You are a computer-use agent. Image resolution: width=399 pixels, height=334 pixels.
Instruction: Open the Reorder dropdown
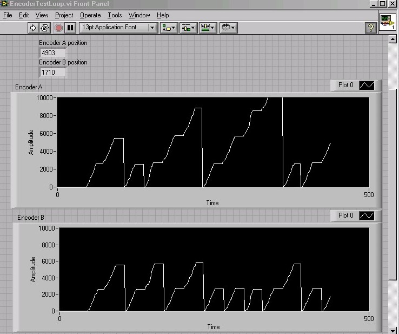point(228,28)
